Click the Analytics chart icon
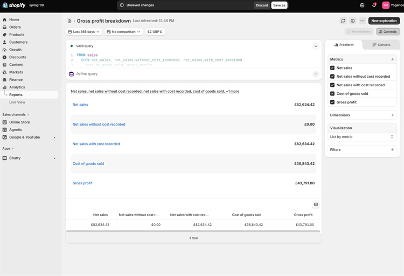 point(4,87)
